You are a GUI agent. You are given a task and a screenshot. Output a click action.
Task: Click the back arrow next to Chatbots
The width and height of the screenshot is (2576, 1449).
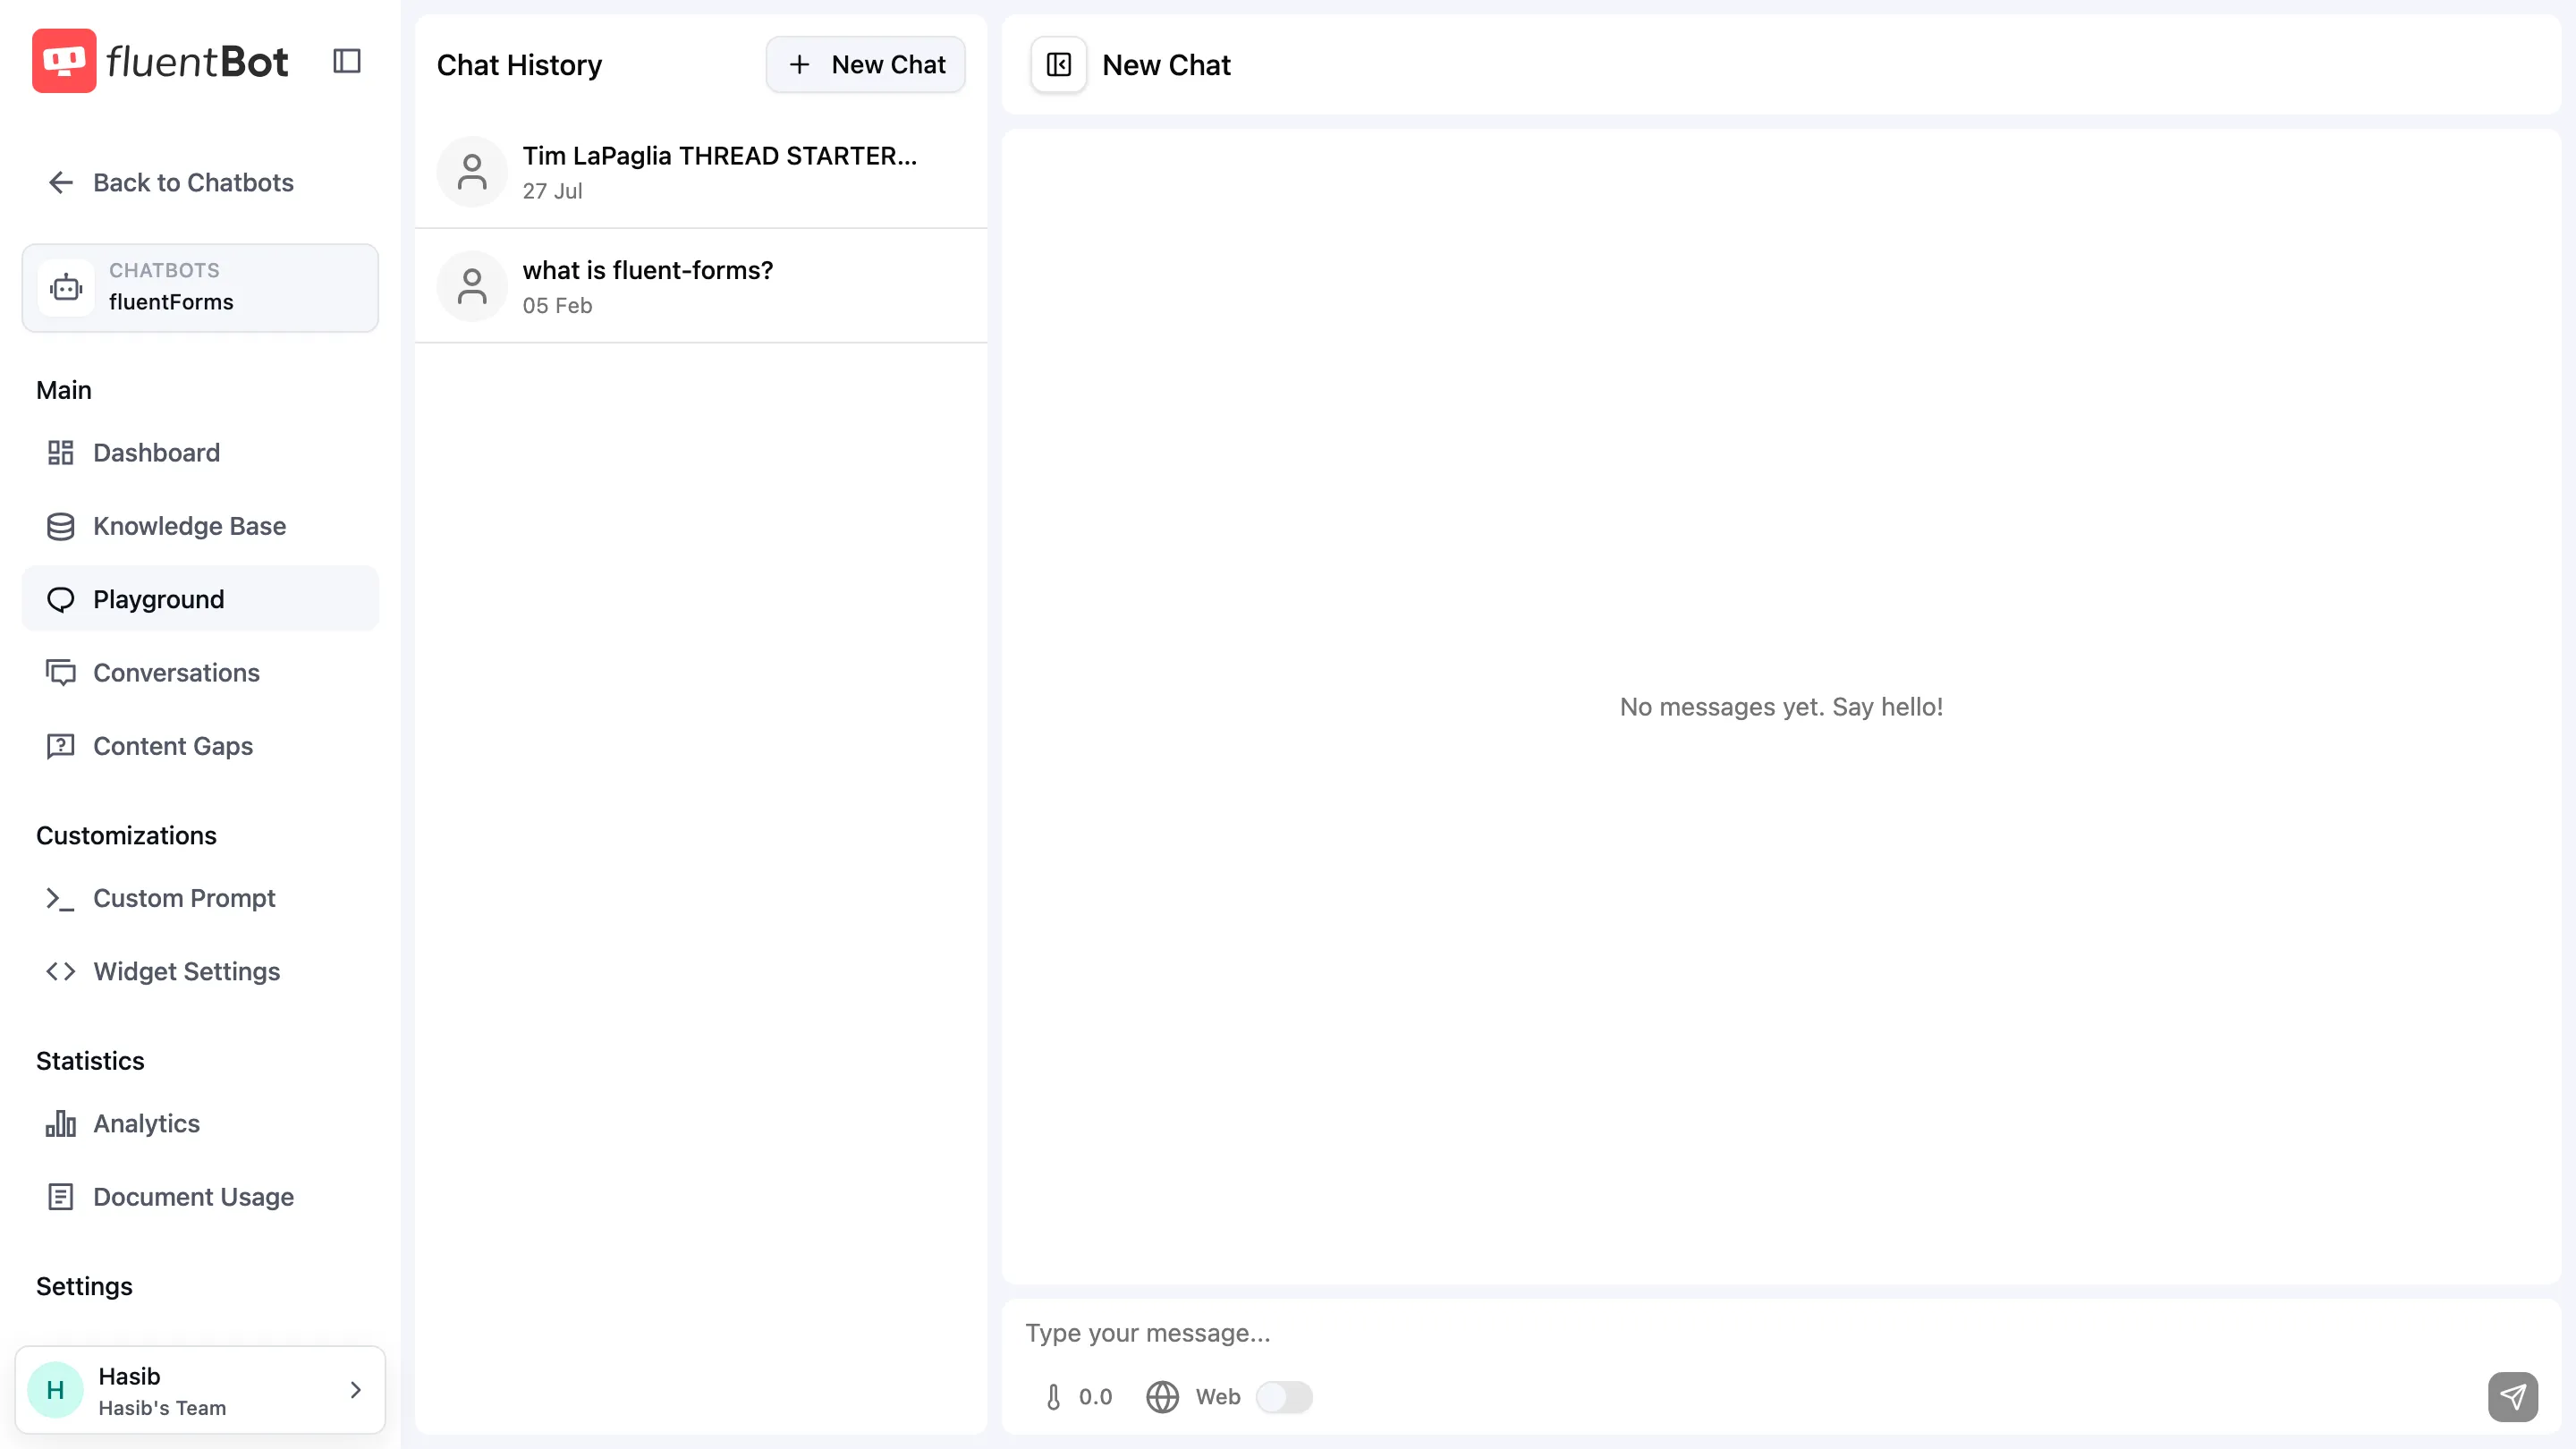click(x=61, y=182)
